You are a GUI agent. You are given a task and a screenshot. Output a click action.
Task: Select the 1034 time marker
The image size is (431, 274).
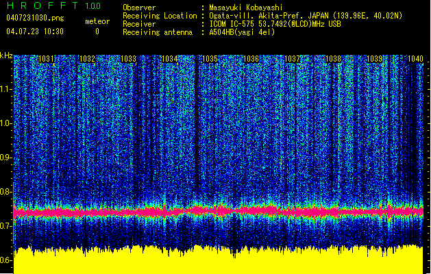(x=169, y=60)
